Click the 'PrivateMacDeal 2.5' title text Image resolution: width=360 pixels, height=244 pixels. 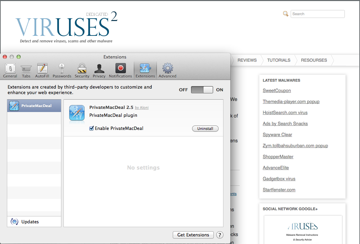click(x=111, y=107)
